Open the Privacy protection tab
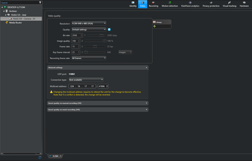The height and width of the screenshot is (161, 252). [x=211, y=4]
